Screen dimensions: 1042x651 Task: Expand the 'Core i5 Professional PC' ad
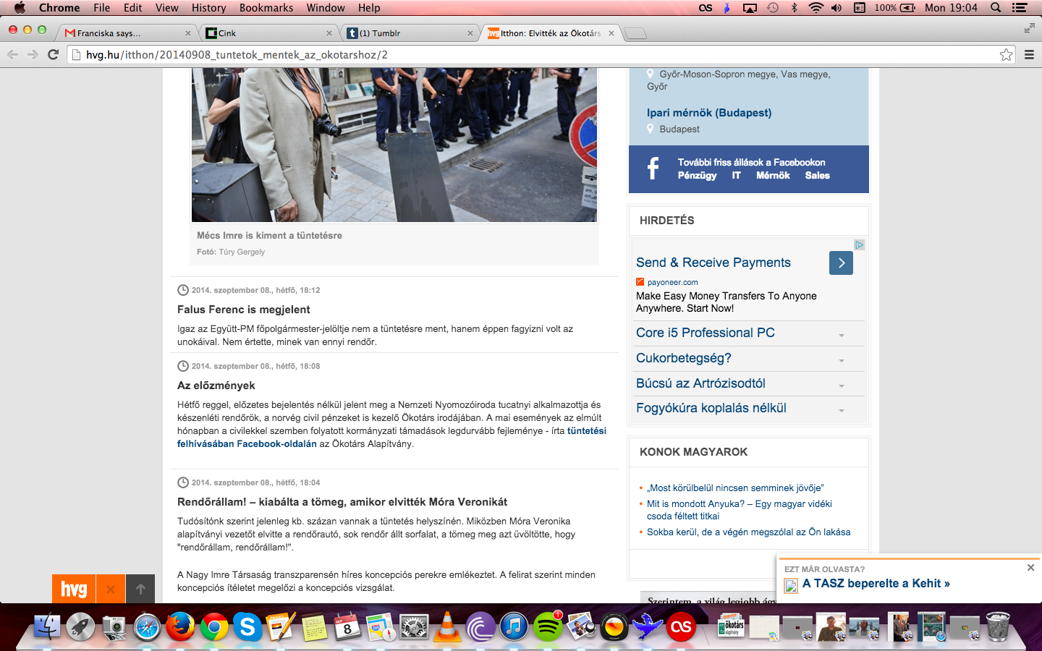(842, 335)
